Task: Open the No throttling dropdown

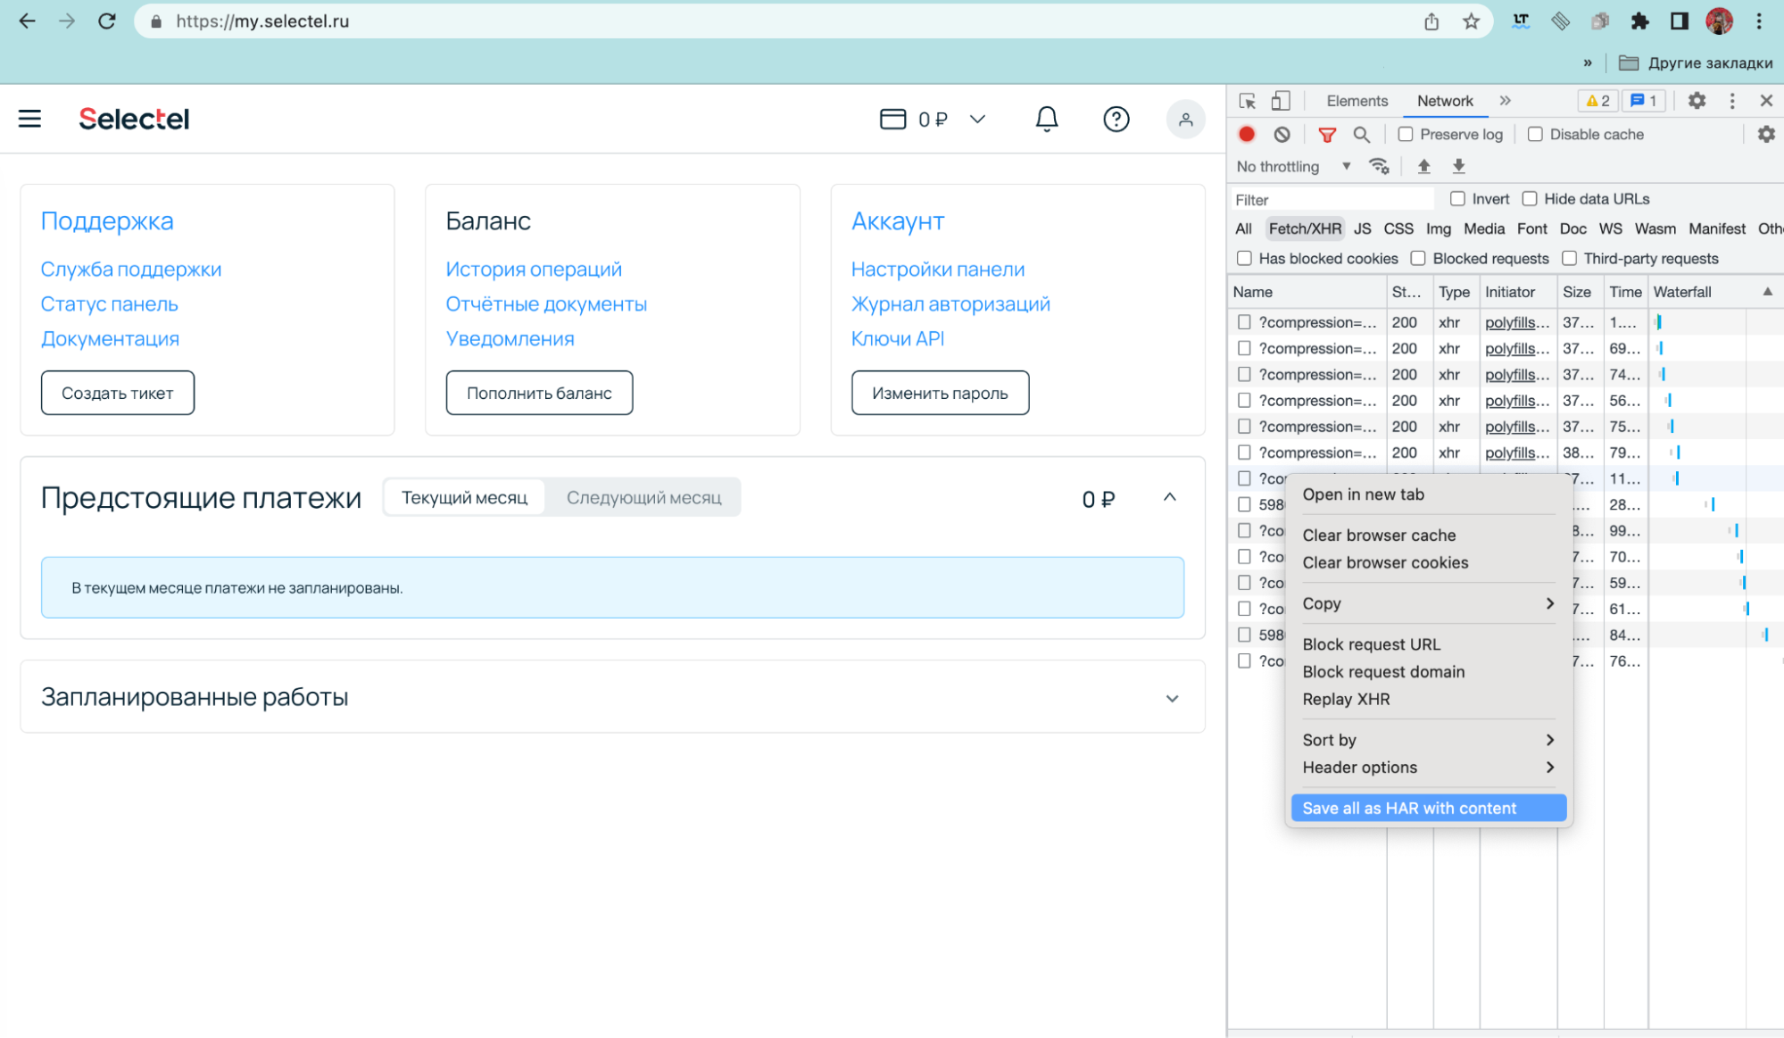Action: point(1293,166)
